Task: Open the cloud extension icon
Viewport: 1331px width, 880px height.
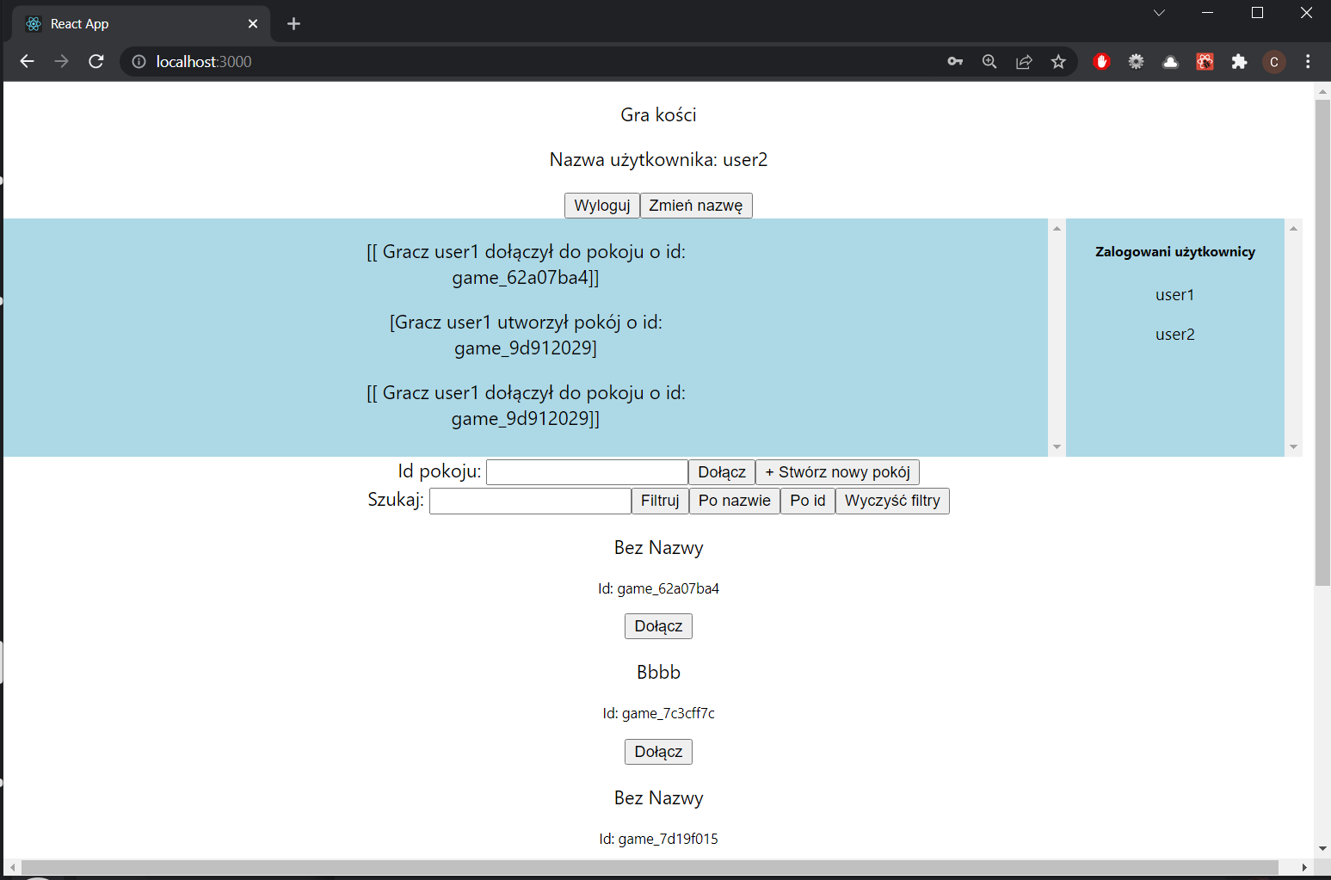Action: pos(1170,61)
